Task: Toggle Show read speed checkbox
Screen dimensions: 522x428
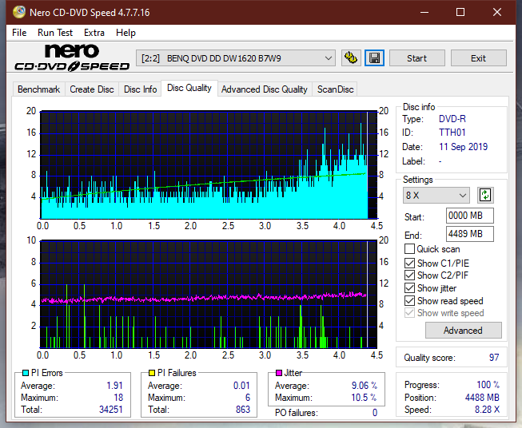Action: (x=409, y=300)
